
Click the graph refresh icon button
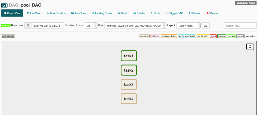point(250,47)
